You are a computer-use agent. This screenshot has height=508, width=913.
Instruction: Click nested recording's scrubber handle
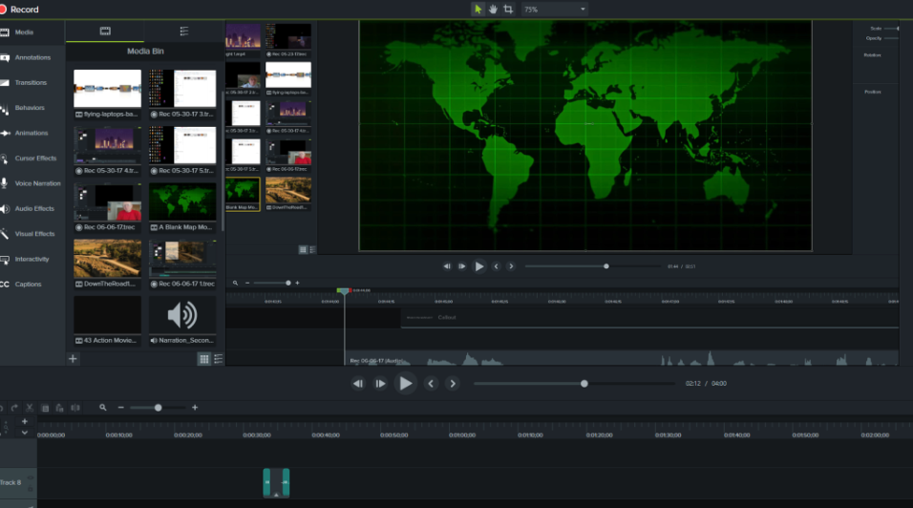click(606, 266)
